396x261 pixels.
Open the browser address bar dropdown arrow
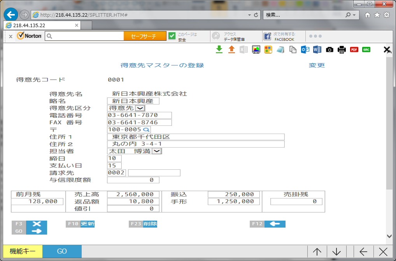point(249,15)
